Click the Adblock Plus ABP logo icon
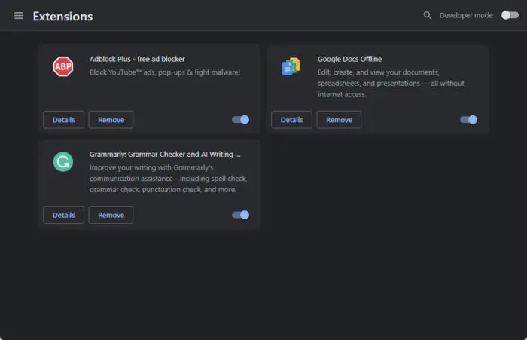The image size is (527, 340). click(x=63, y=66)
